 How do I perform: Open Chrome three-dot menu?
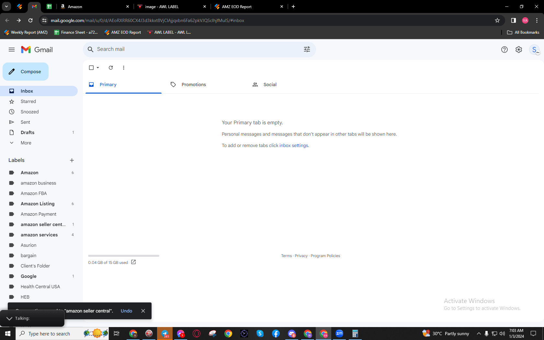[537, 20]
